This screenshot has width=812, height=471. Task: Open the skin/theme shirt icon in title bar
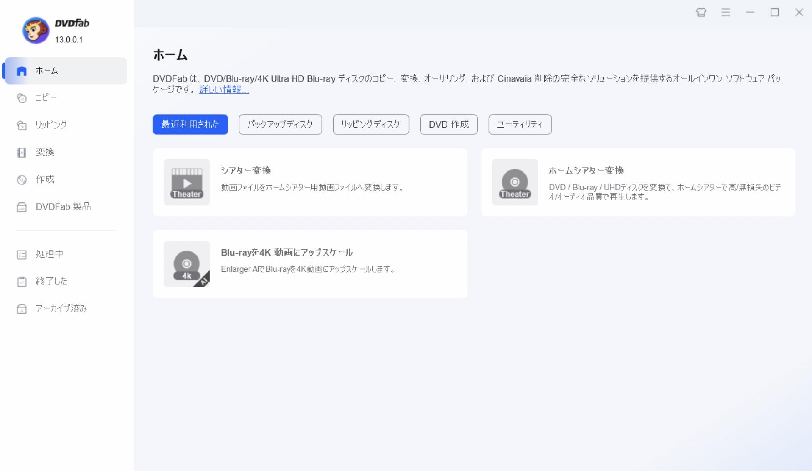[701, 12]
